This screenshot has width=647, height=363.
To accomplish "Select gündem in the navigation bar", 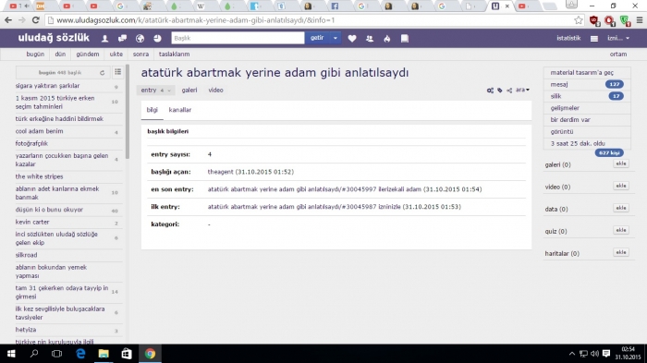I will click(x=88, y=54).
